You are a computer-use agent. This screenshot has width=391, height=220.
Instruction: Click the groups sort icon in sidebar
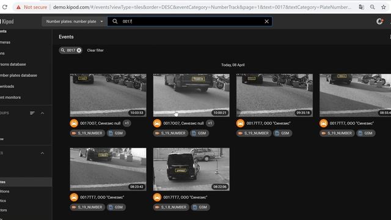click(32, 113)
